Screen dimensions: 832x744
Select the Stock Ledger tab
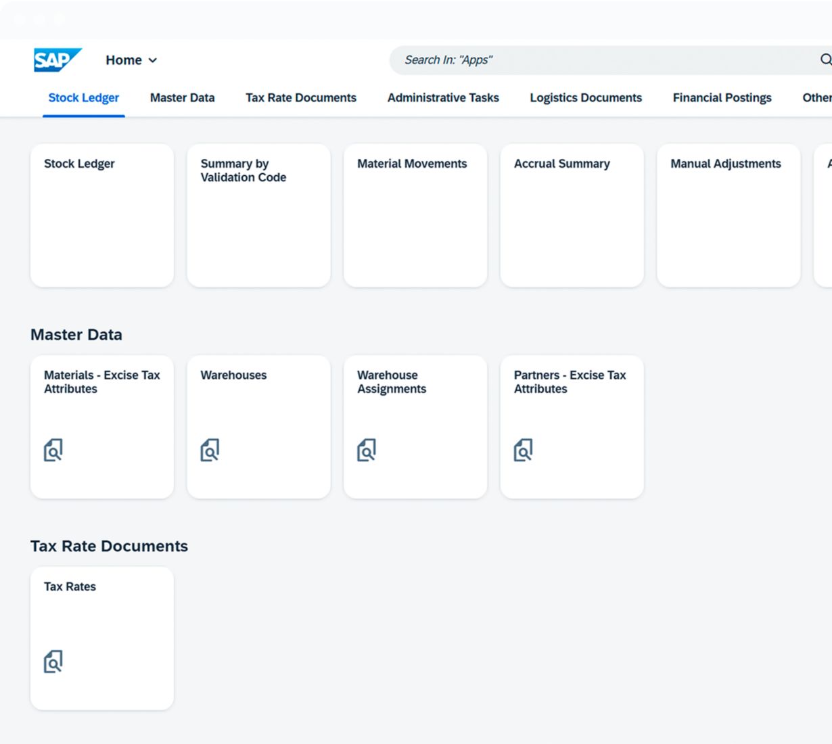(x=84, y=98)
